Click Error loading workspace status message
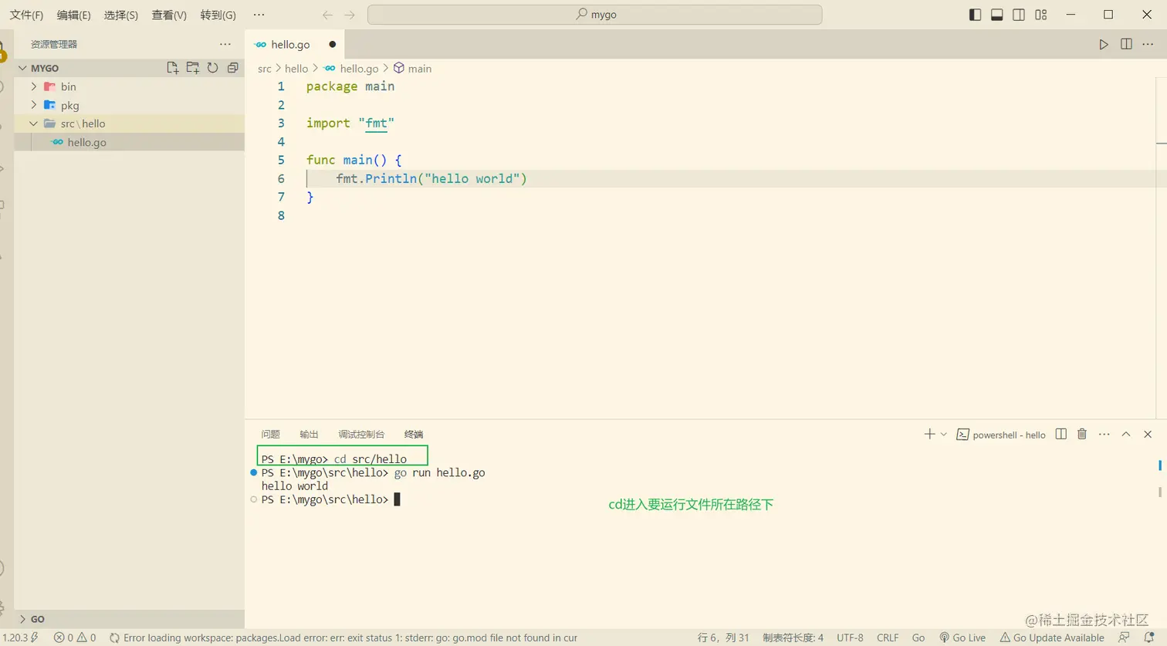 point(343,638)
